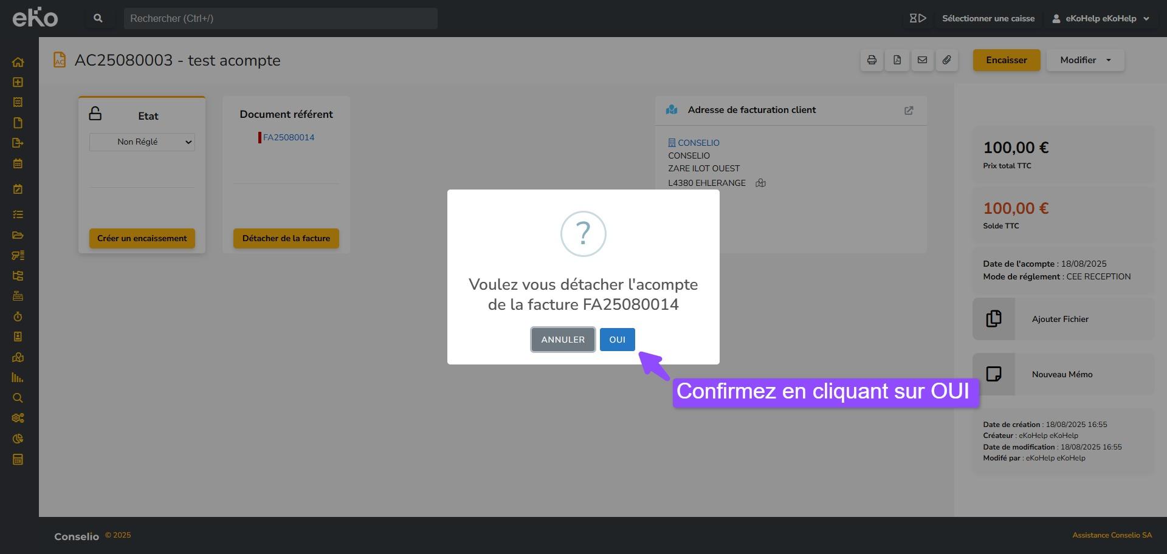The height and width of the screenshot is (554, 1167).
Task: Click the PDF export icon
Action: tap(897, 60)
